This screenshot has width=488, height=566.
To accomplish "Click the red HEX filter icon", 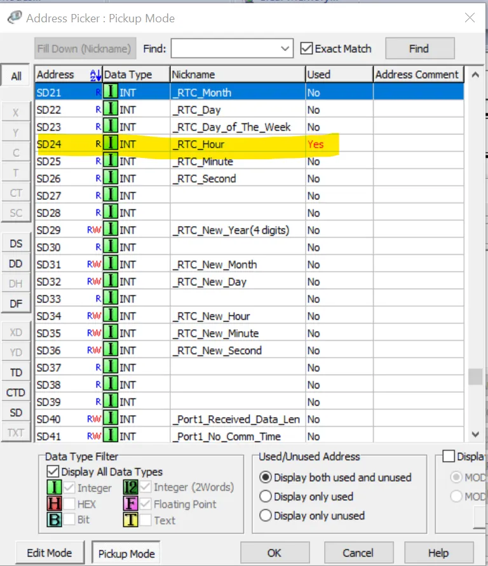I will pyautogui.click(x=54, y=504).
